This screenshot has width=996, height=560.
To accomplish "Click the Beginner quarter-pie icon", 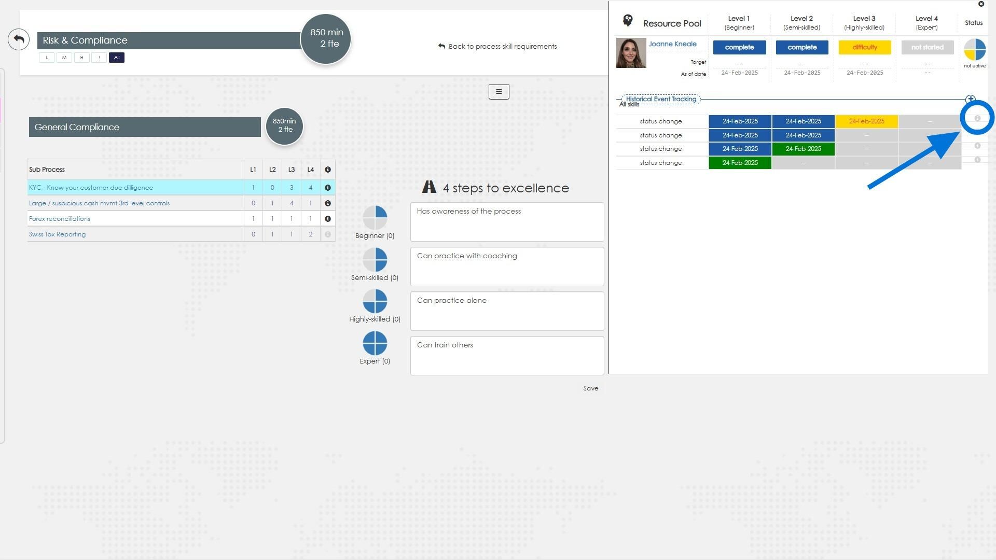I will tap(375, 218).
